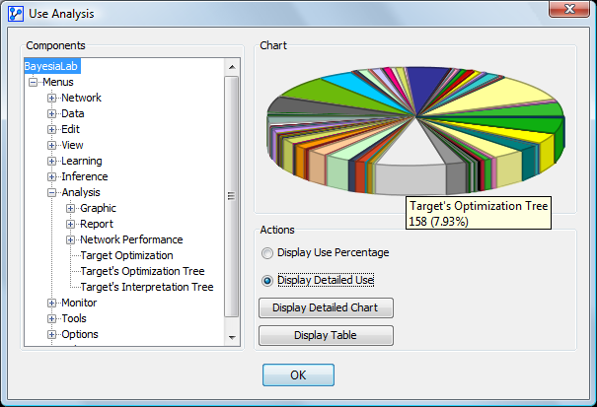
Task: Click the Display Table button
Action: tap(326, 336)
